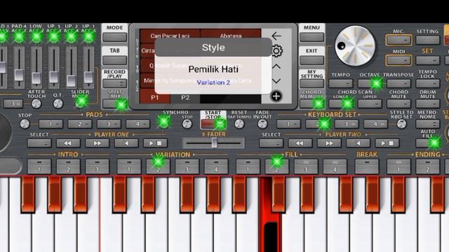Click the SET button
The width and height of the screenshot is (449, 252).
427,60
